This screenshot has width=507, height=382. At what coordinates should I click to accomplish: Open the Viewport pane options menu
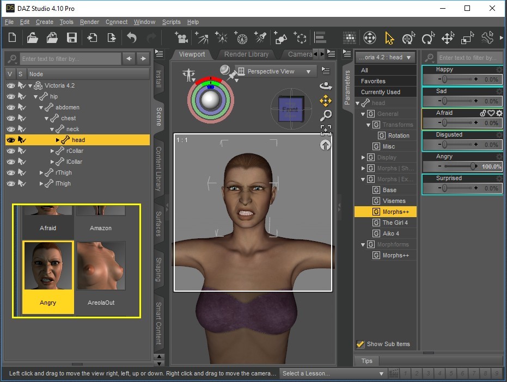coord(331,53)
